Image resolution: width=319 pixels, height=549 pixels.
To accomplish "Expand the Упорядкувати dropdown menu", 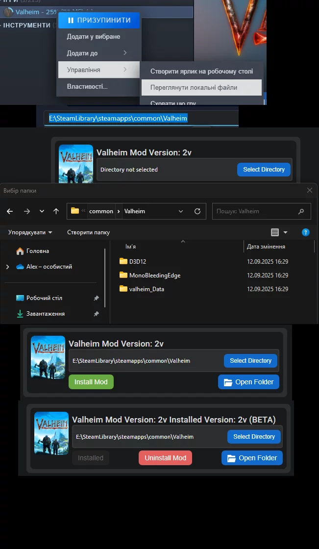I will click(30, 232).
